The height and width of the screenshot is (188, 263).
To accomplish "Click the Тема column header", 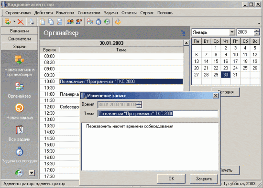I will point(121,50).
